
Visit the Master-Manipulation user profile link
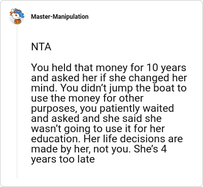point(60,17)
